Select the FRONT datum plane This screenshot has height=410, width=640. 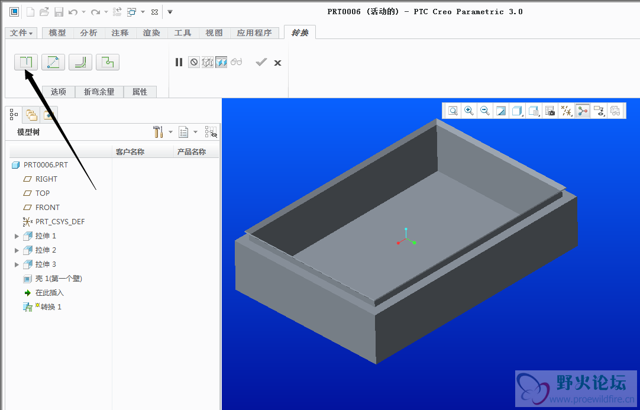click(41, 208)
